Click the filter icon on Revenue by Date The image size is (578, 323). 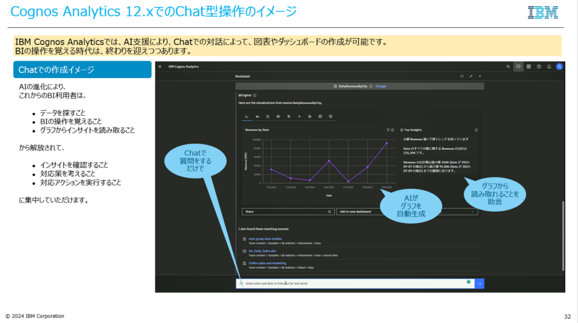[388, 130]
